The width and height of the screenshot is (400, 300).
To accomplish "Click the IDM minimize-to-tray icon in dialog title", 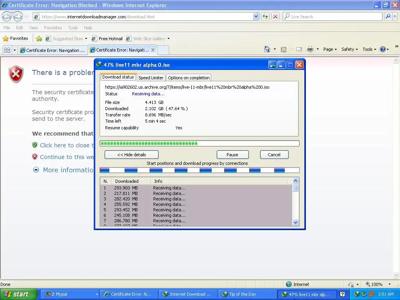I will click(x=272, y=65).
